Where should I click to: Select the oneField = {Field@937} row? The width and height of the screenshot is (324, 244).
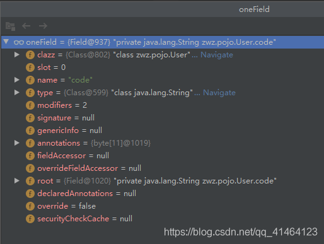click(x=163, y=42)
